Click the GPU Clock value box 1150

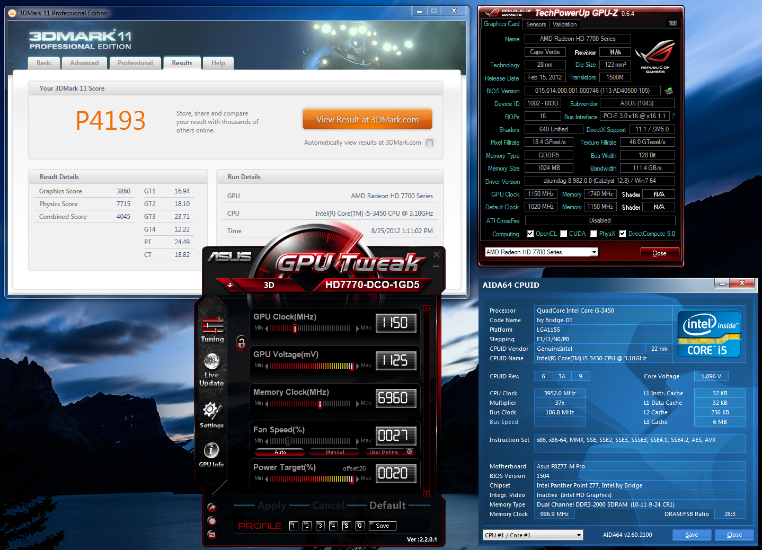(x=396, y=323)
